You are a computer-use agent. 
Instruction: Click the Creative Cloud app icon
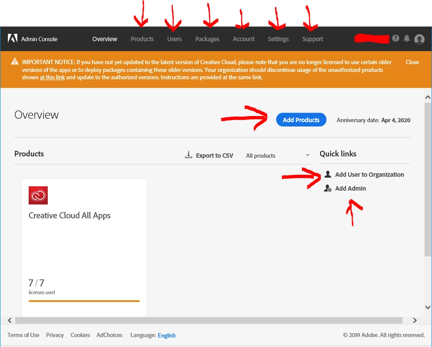tap(38, 195)
